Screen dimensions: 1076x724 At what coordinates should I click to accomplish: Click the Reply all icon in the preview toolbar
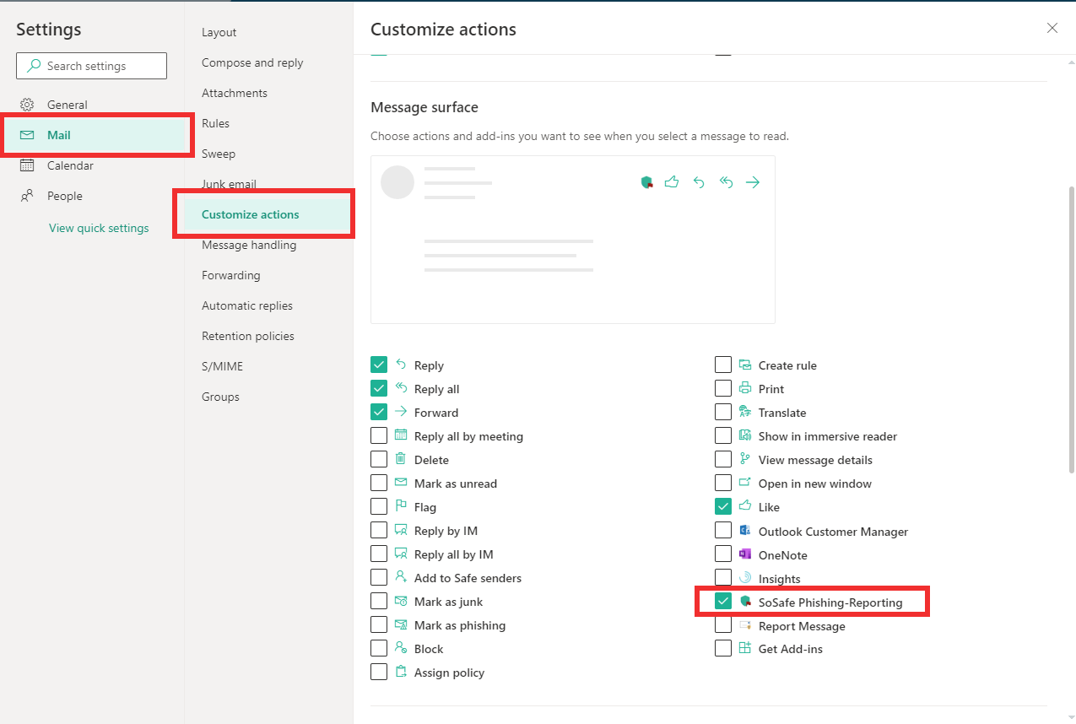click(x=726, y=181)
